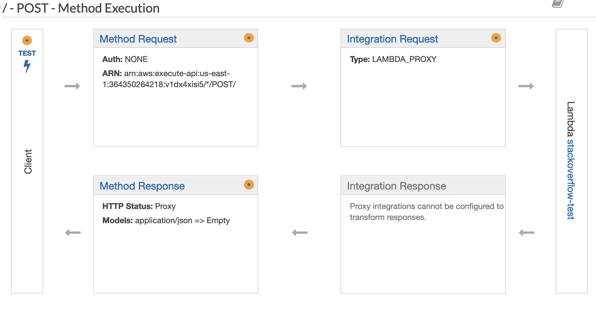This screenshot has width=596, height=314.
Task: Click the orange dot in the Method Request header
Action: 249,38
